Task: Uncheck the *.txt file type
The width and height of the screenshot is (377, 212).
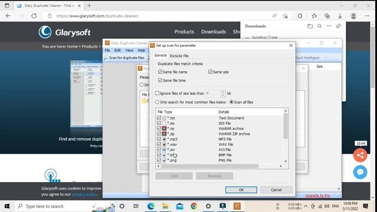Action: pos(159,118)
